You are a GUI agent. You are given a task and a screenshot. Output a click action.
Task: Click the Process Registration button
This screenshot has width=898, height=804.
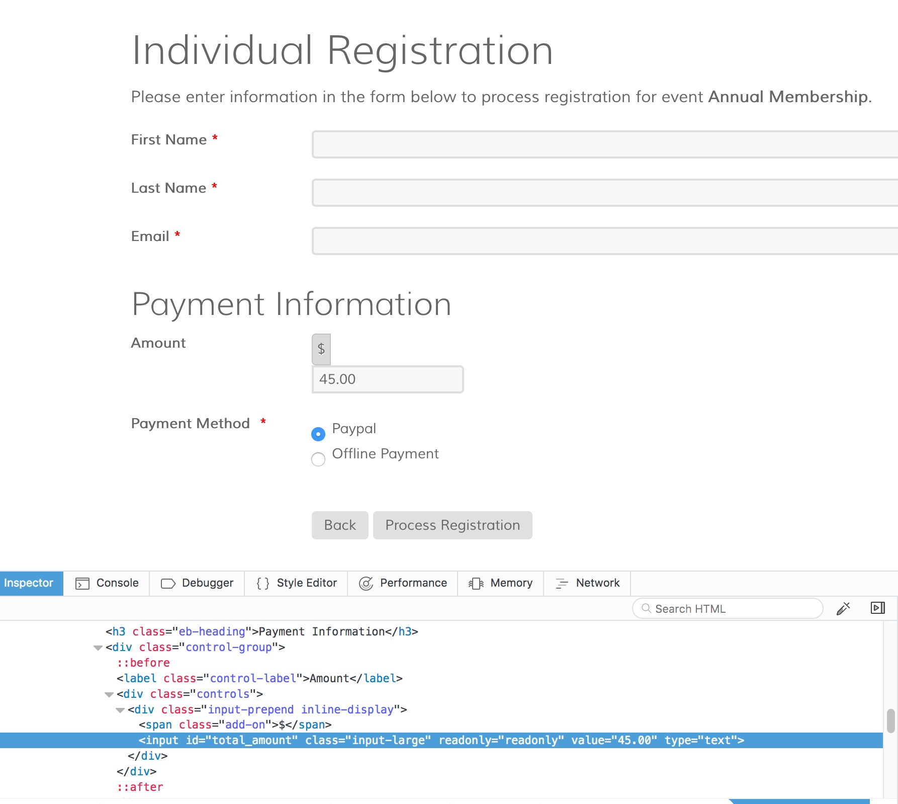click(x=452, y=525)
